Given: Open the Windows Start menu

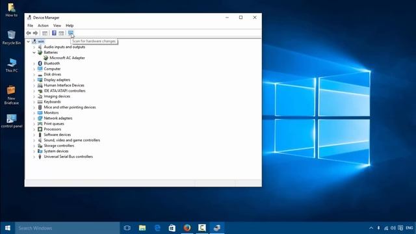Looking at the screenshot, I should 7,228.
